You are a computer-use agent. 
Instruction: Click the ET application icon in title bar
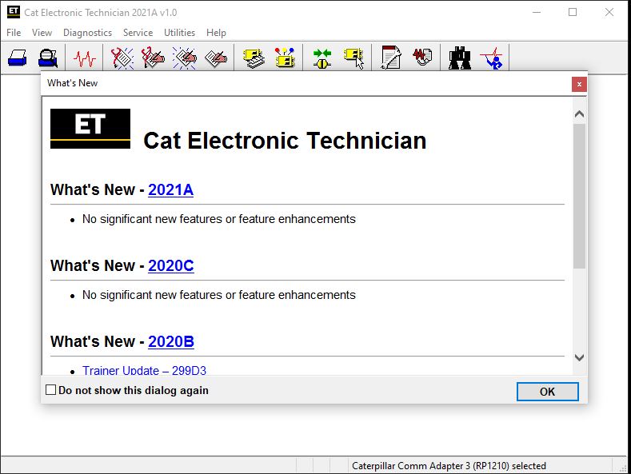click(14, 12)
